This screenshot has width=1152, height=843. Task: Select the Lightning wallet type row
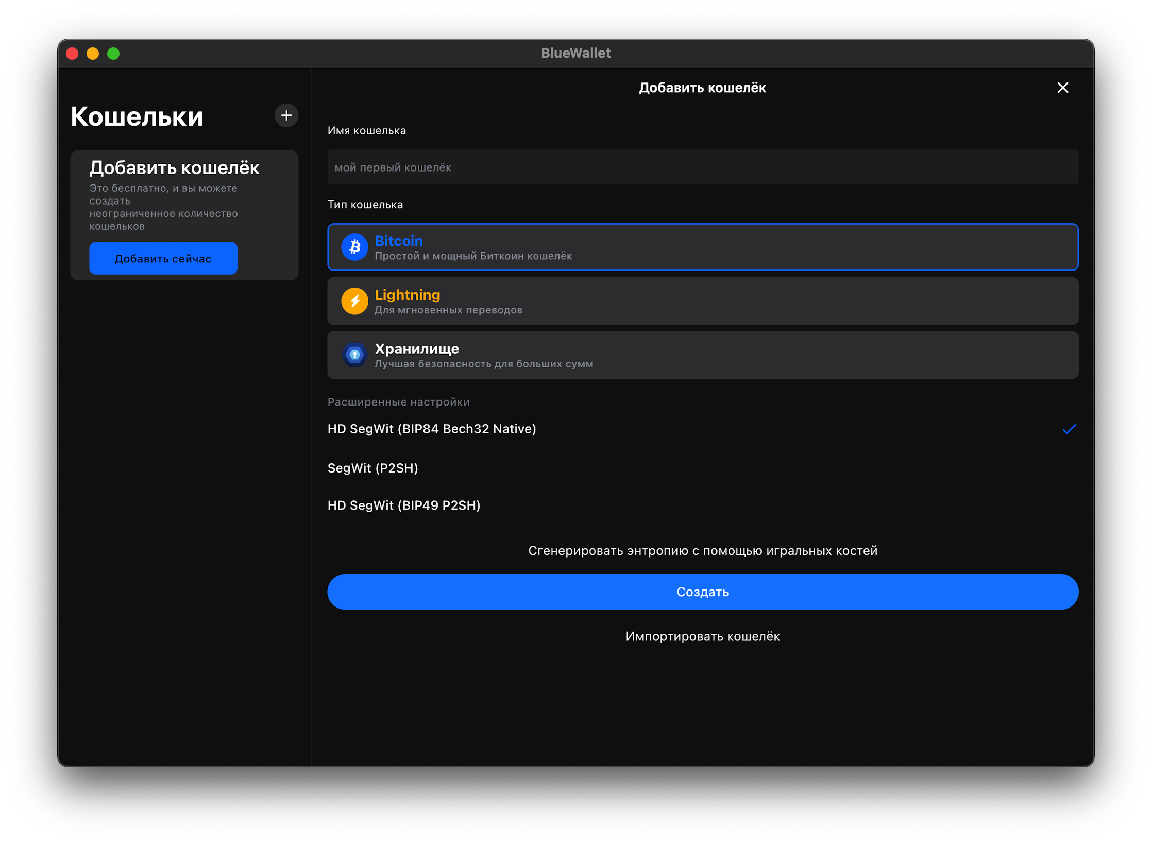click(702, 300)
